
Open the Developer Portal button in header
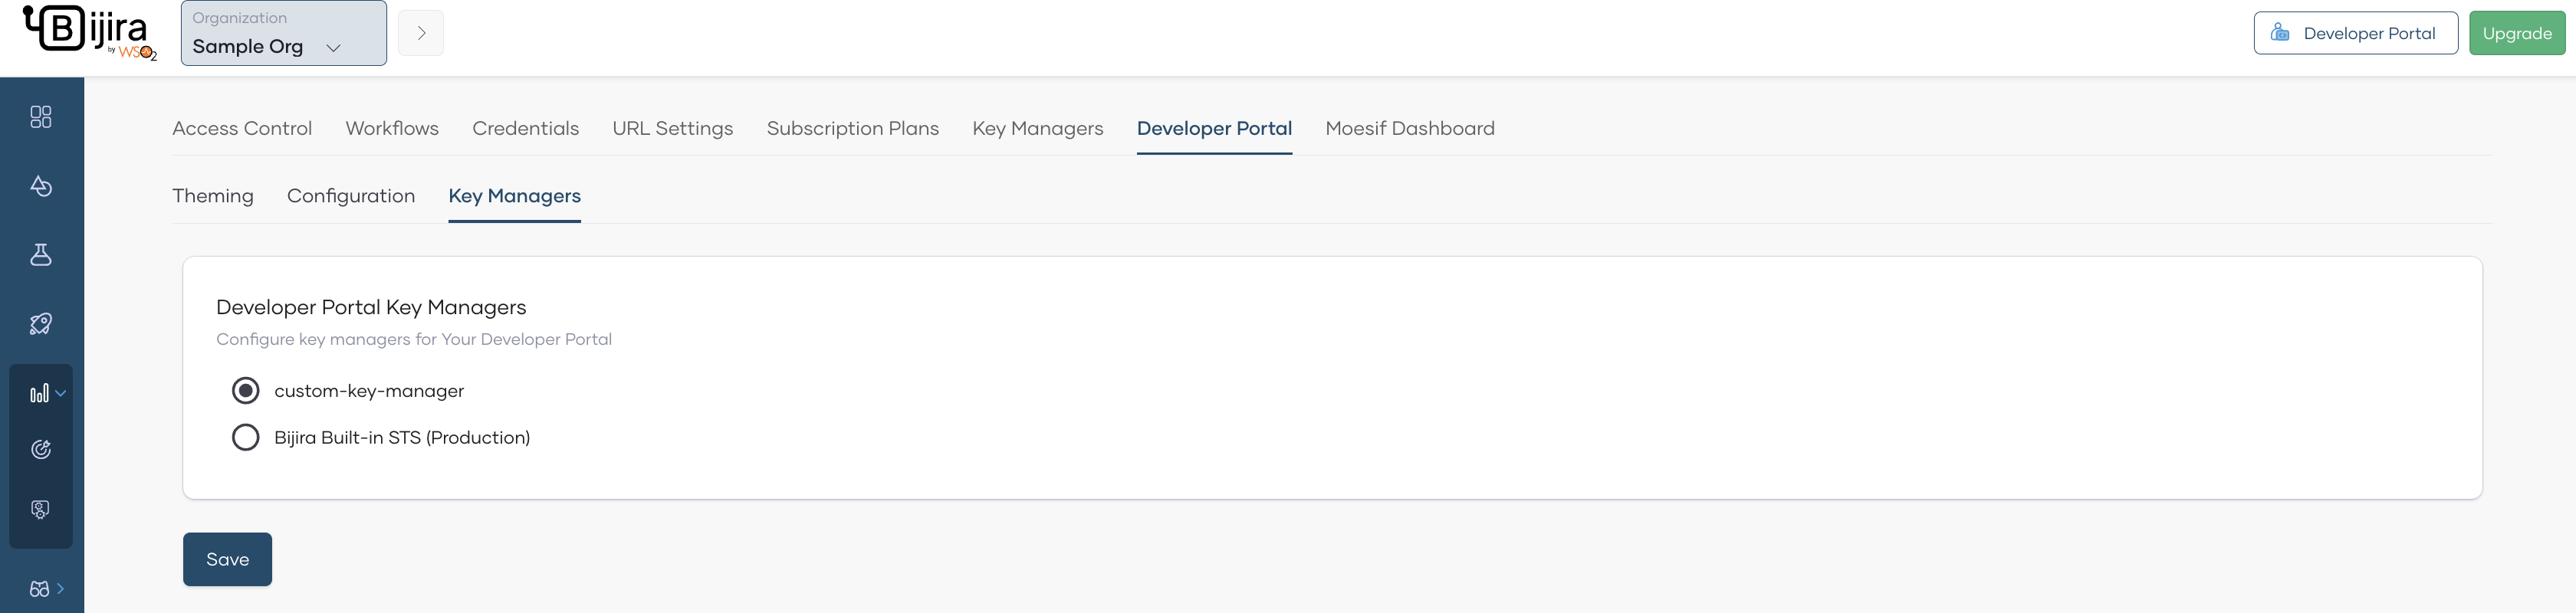2355,34
